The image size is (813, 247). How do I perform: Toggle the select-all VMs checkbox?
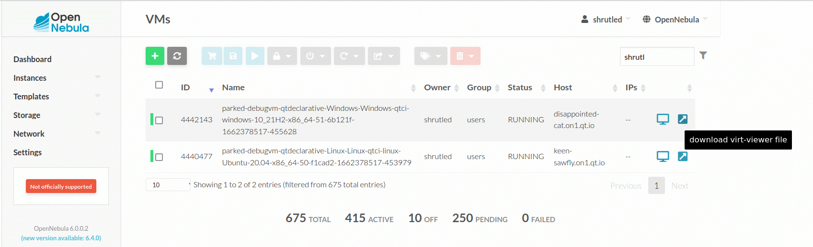click(159, 85)
